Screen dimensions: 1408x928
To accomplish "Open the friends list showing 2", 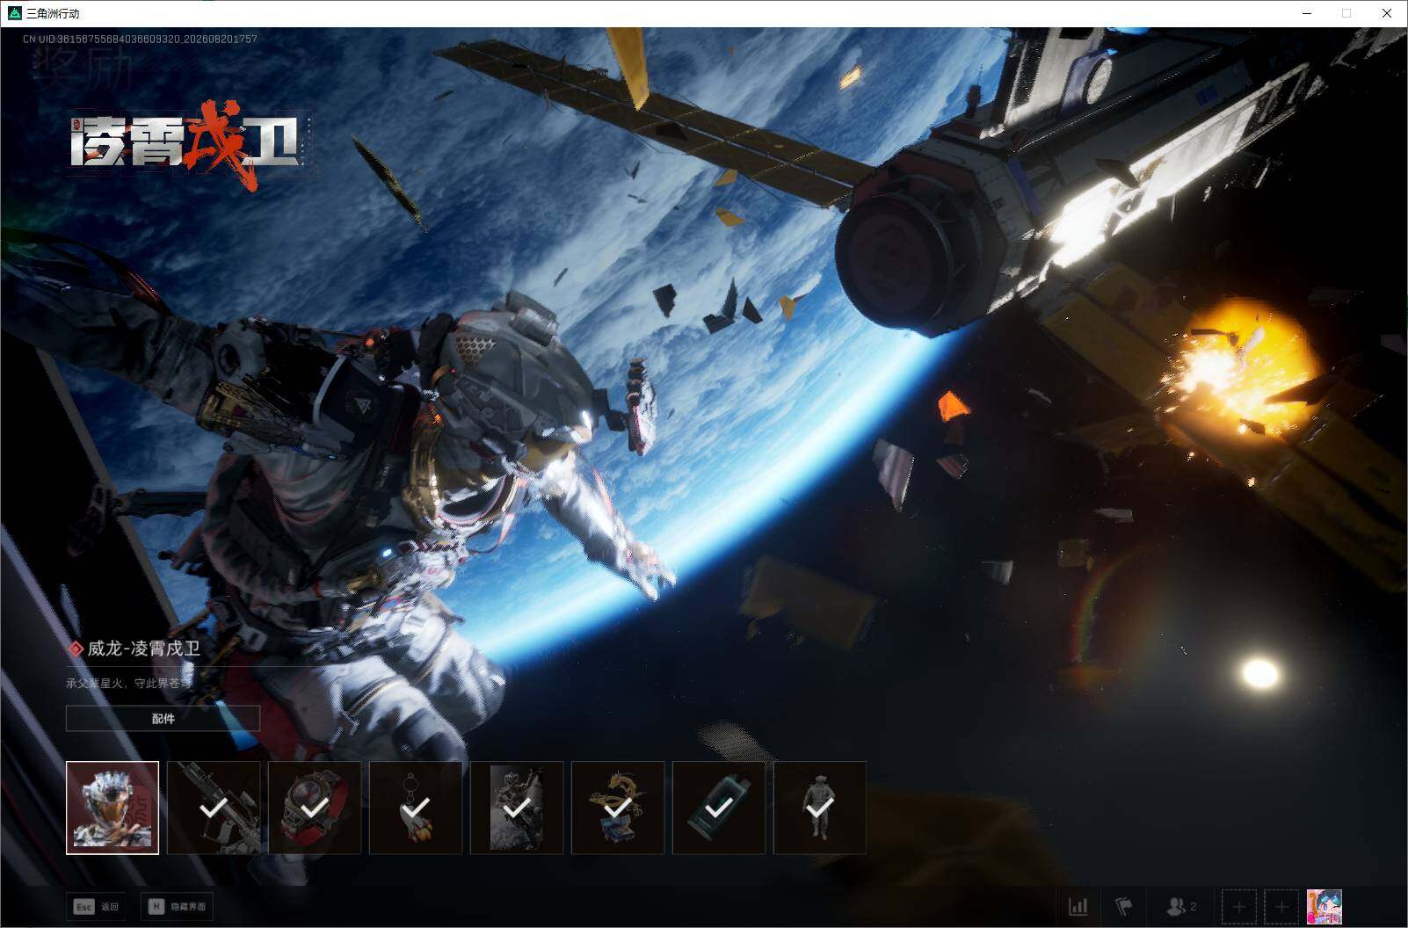I will (x=1181, y=906).
